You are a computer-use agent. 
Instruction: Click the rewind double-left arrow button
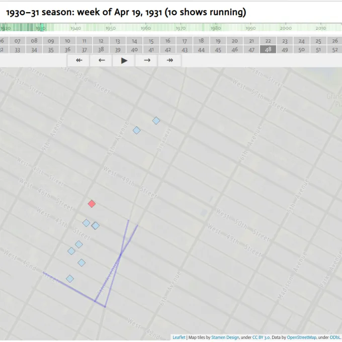(79, 60)
